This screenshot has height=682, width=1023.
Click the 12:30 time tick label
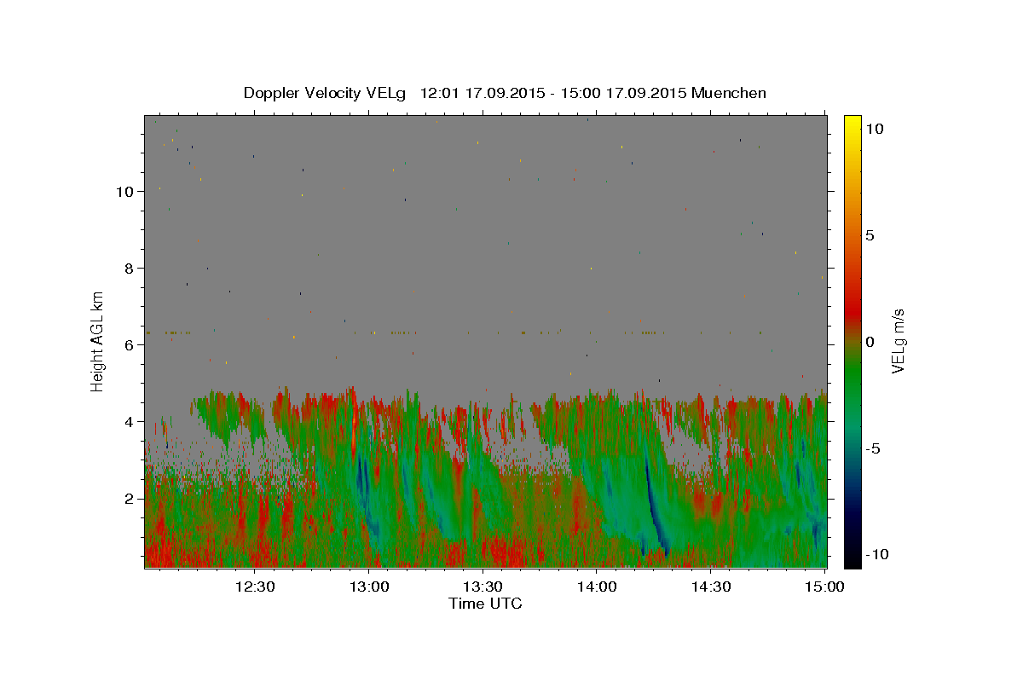tap(254, 587)
